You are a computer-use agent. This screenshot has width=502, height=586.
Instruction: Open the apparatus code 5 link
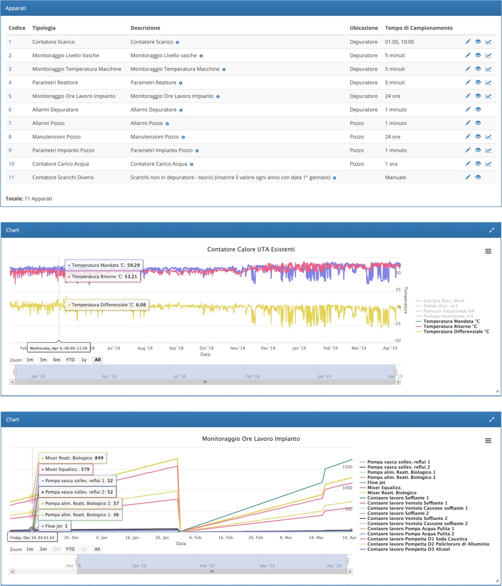click(10, 96)
